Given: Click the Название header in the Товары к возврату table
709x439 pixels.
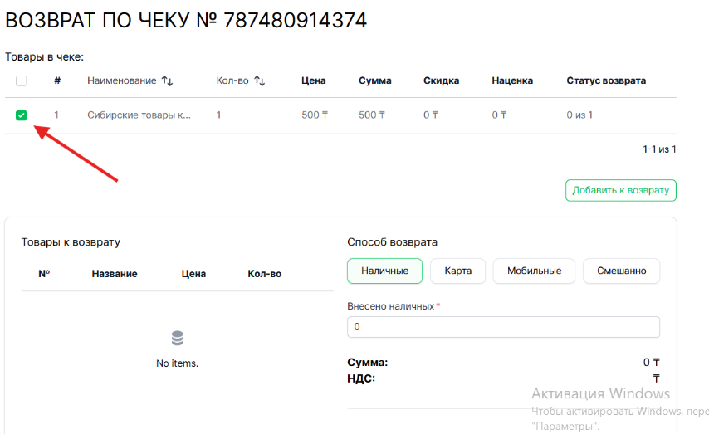Looking at the screenshot, I should point(115,274).
